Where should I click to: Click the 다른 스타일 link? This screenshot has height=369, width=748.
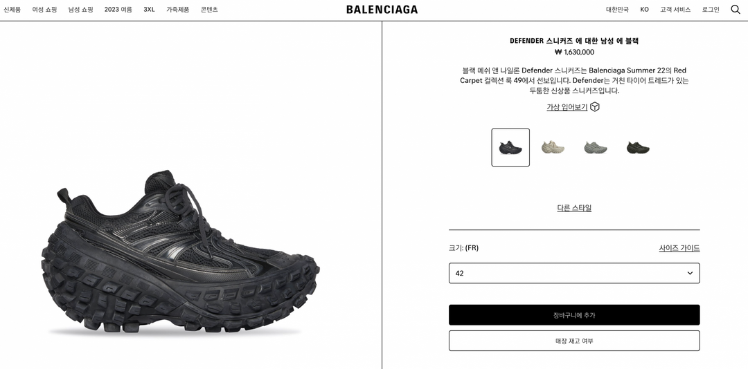574,207
